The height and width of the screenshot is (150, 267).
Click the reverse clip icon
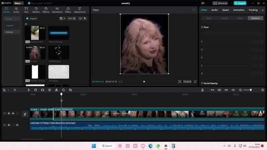pos(50,90)
